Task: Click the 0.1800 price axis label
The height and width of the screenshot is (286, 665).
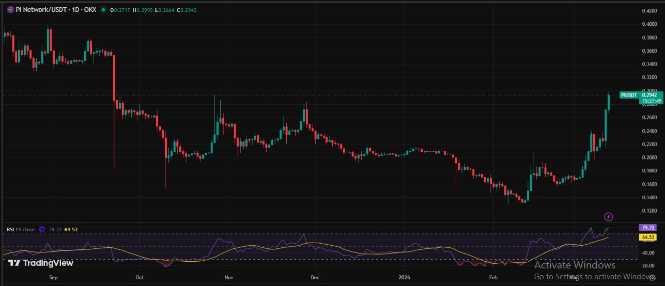Action: (x=649, y=171)
